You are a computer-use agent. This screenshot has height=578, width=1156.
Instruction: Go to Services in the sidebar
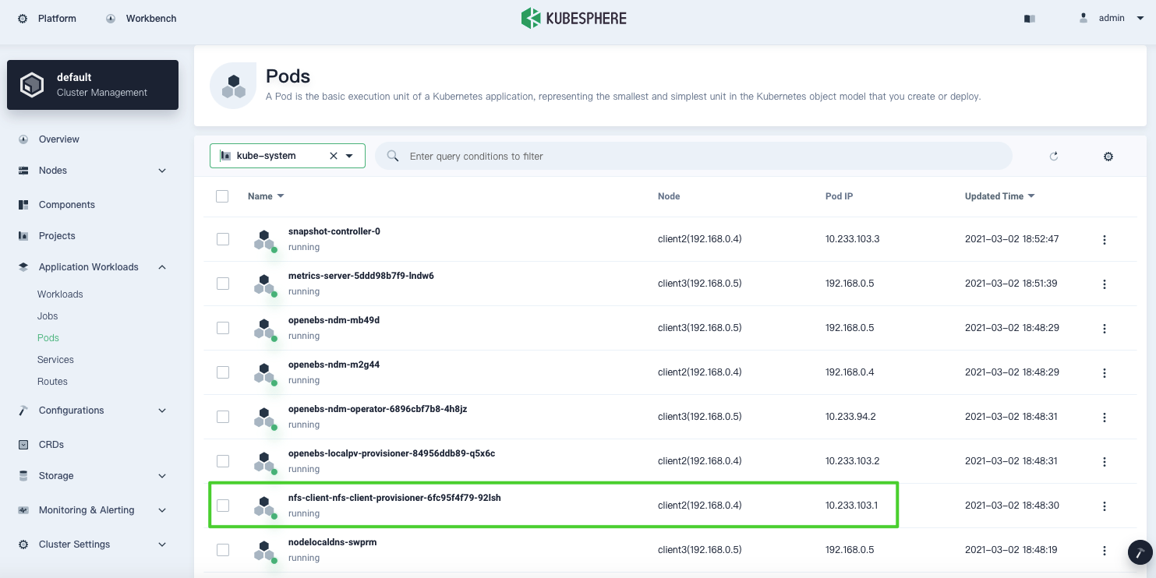click(x=55, y=360)
